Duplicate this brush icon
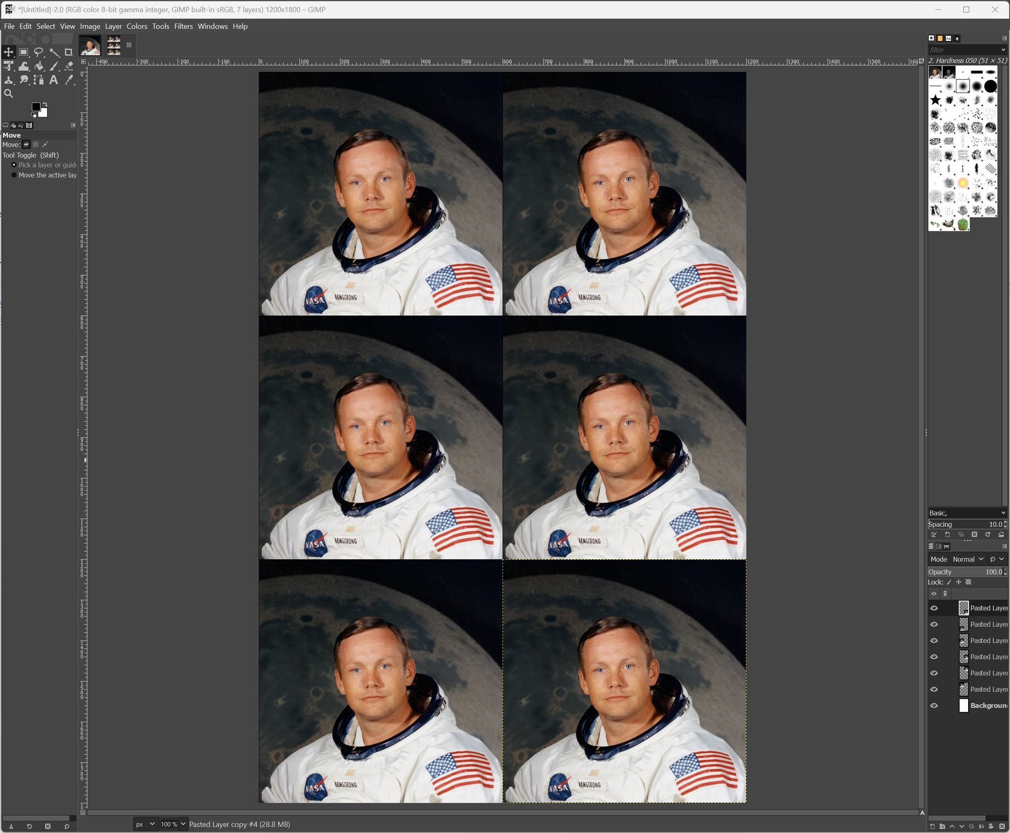This screenshot has width=1010, height=833. point(961,535)
